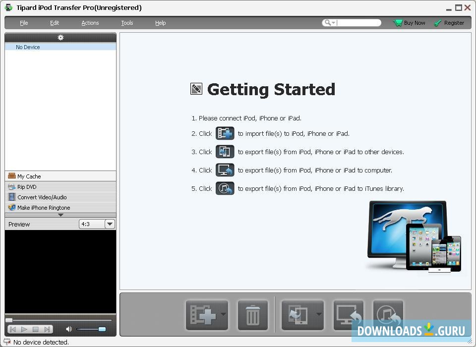Mute the preview with the speaker icon
The width and height of the screenshot is (476, 347).
(69, 329)
